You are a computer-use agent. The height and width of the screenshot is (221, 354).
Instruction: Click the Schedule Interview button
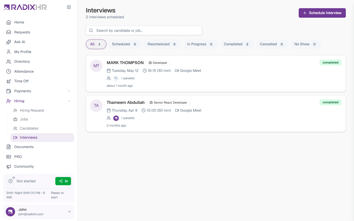tap(322, 13)
